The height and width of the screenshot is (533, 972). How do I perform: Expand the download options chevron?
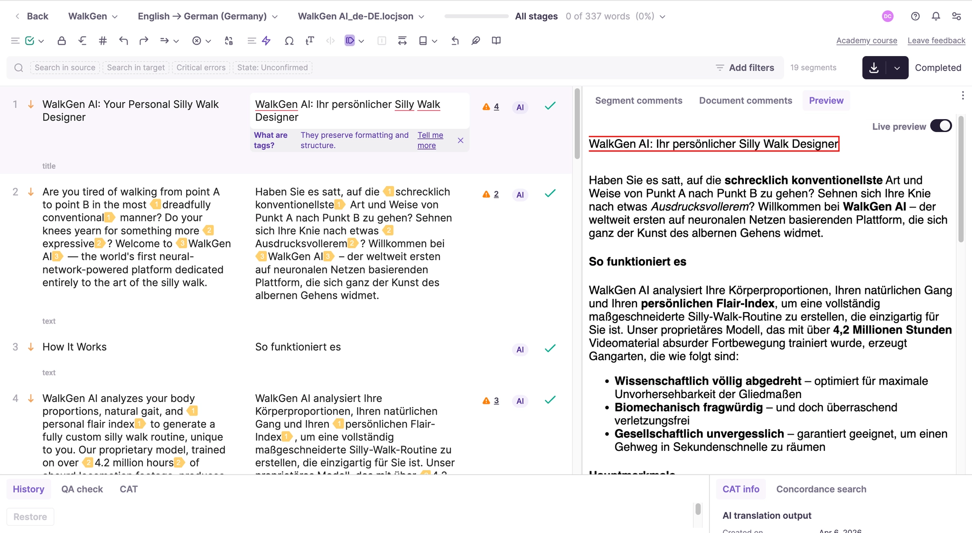point(897,68)
